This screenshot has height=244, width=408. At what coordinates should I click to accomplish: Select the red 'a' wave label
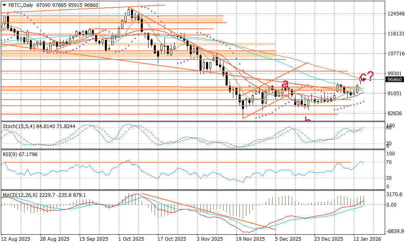pos(286,84)
